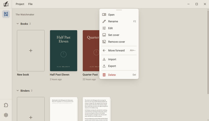Click the image icon beside Set cover
The width and height of the screenshot is (209, 121).
coord(104,35)
